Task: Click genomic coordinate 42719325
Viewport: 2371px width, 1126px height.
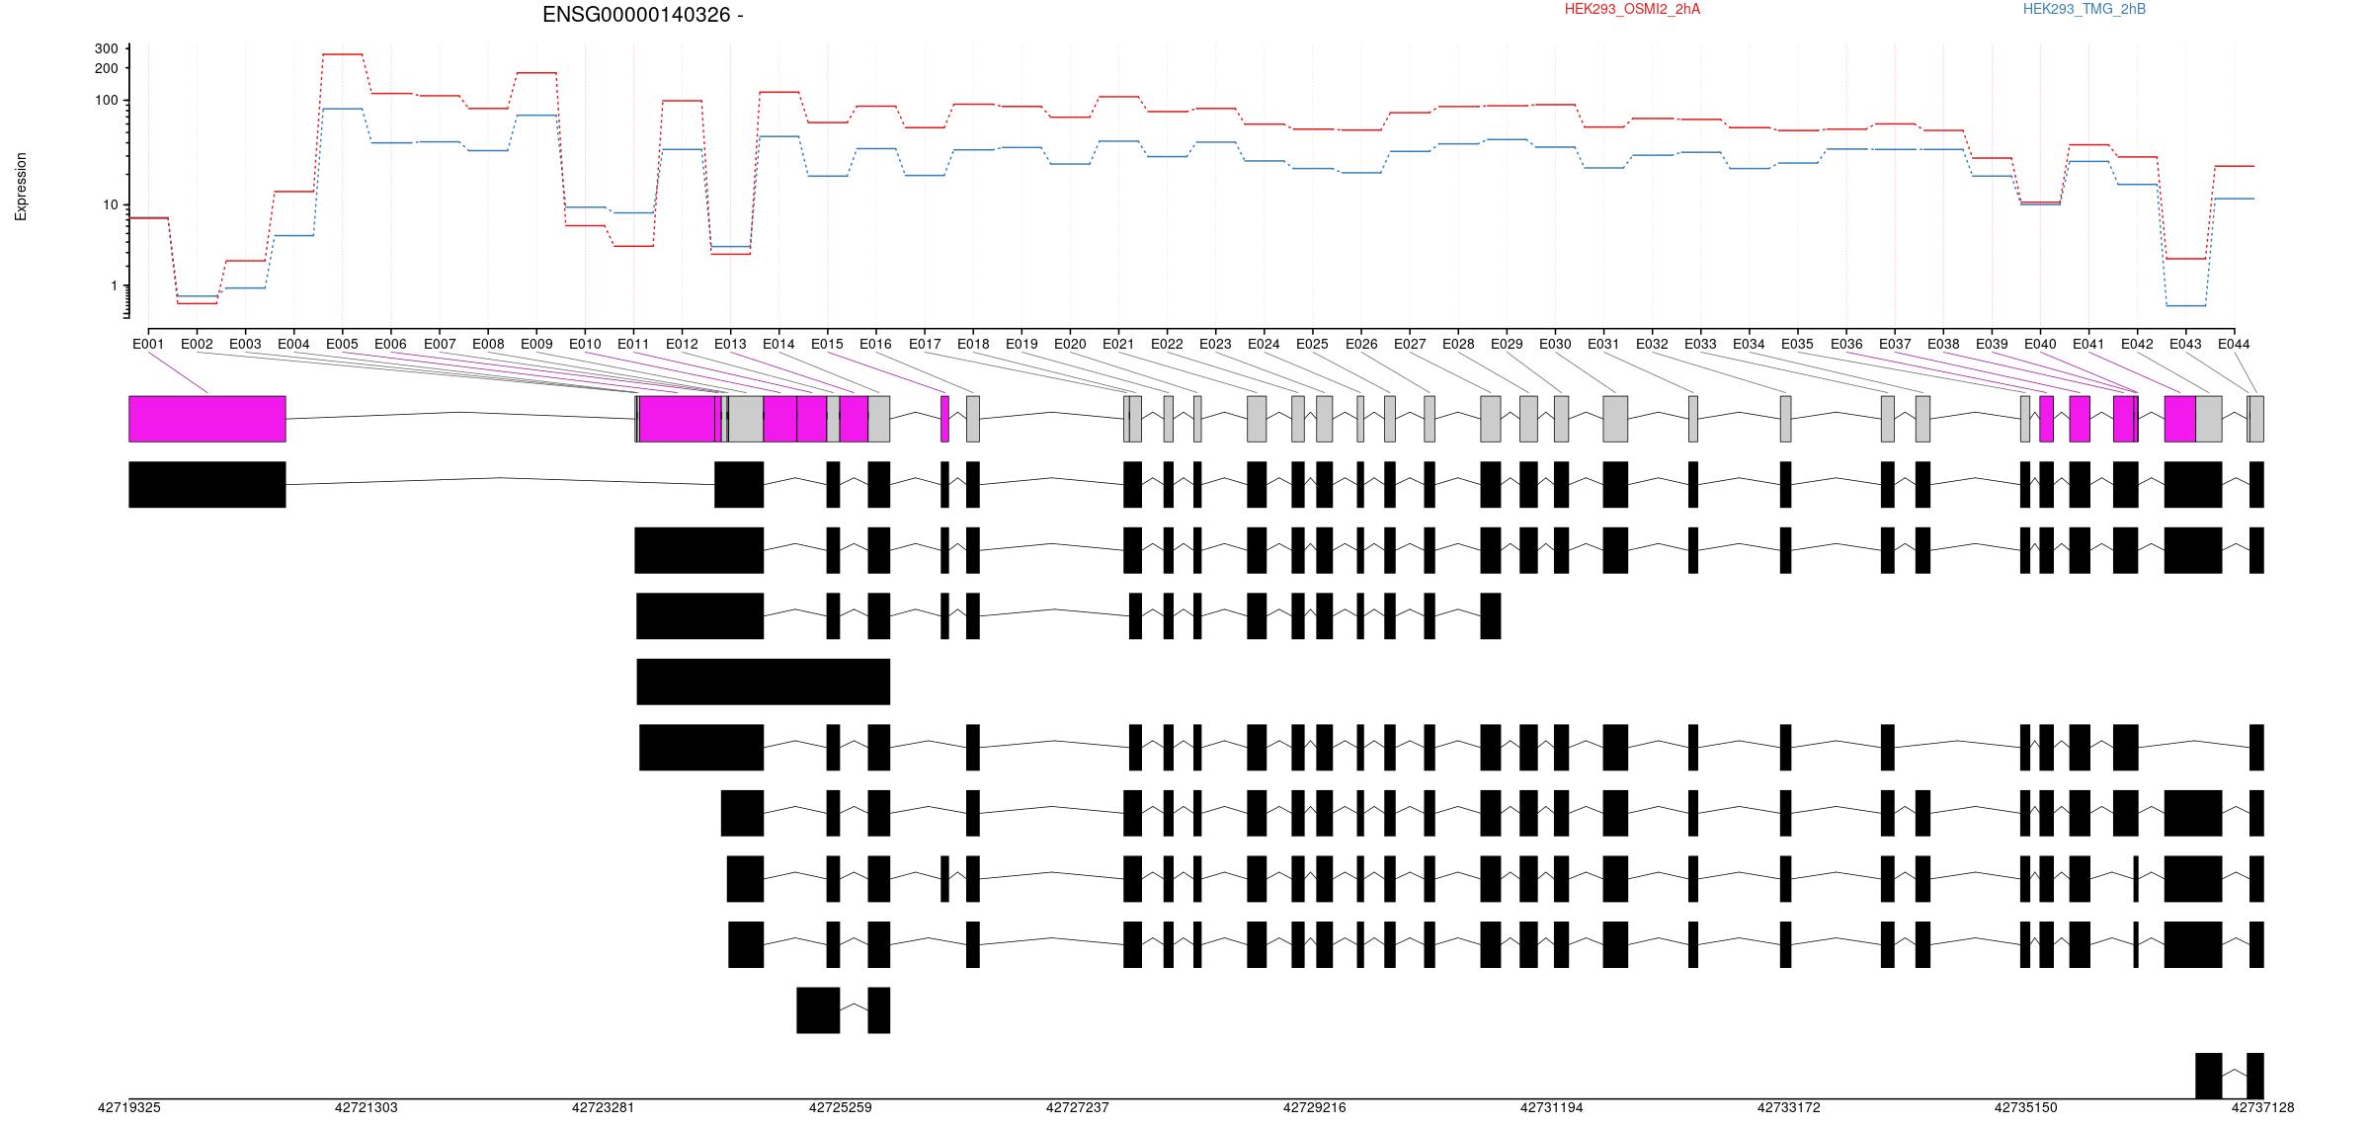Action: tap(128, 1107)
